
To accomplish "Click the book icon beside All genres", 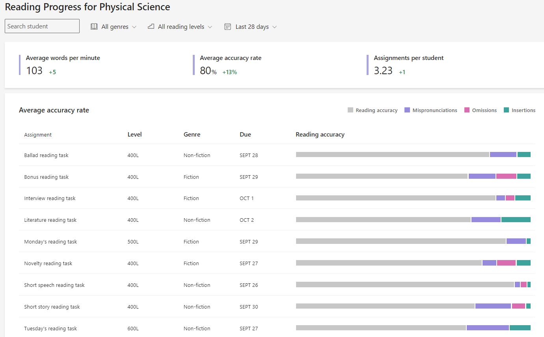I will pos(94,26).
